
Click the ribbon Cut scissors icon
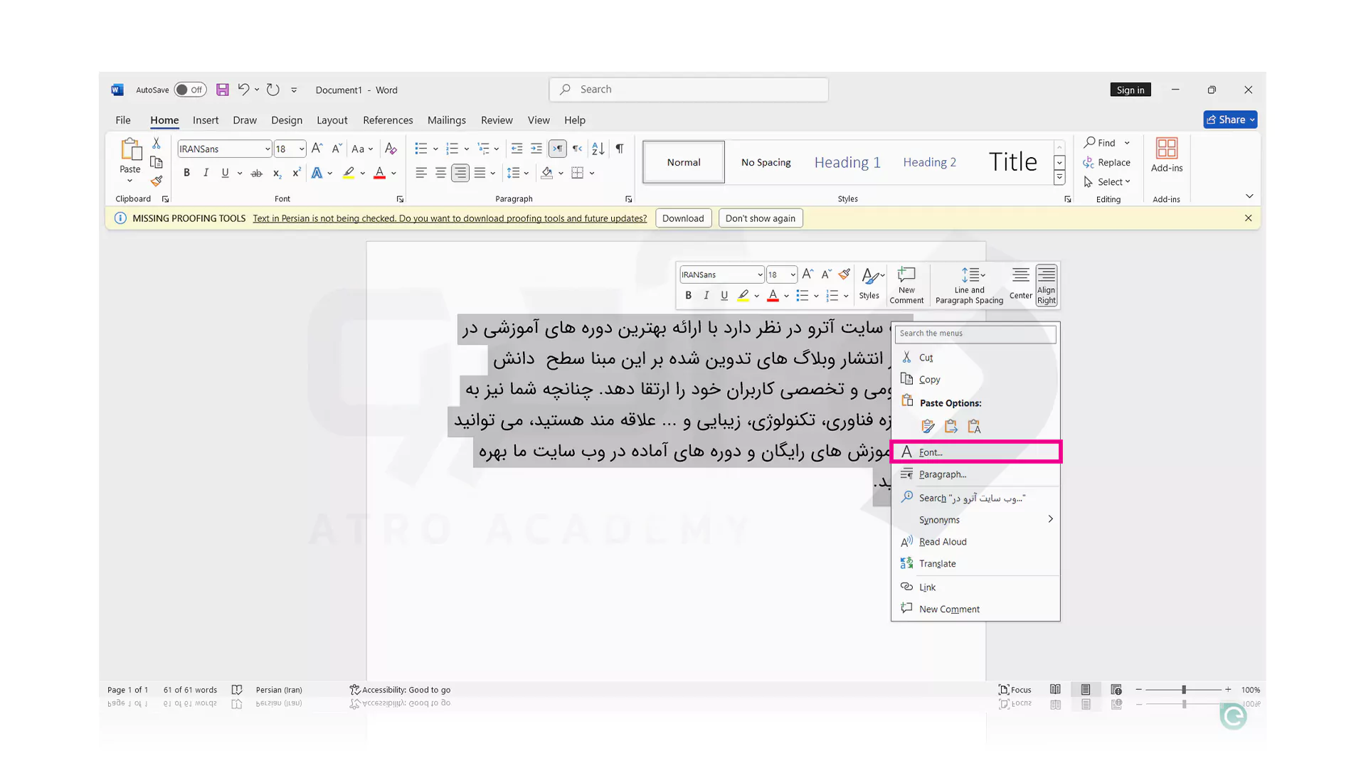click(x=157, y=144)
